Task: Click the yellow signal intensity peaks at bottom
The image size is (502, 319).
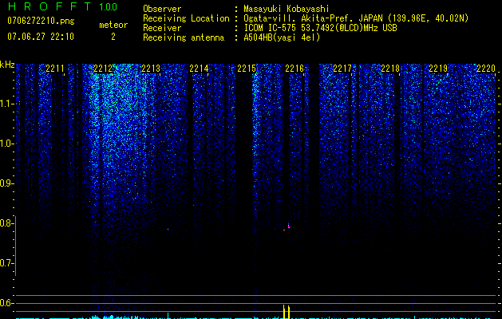Action: point(287,312)
